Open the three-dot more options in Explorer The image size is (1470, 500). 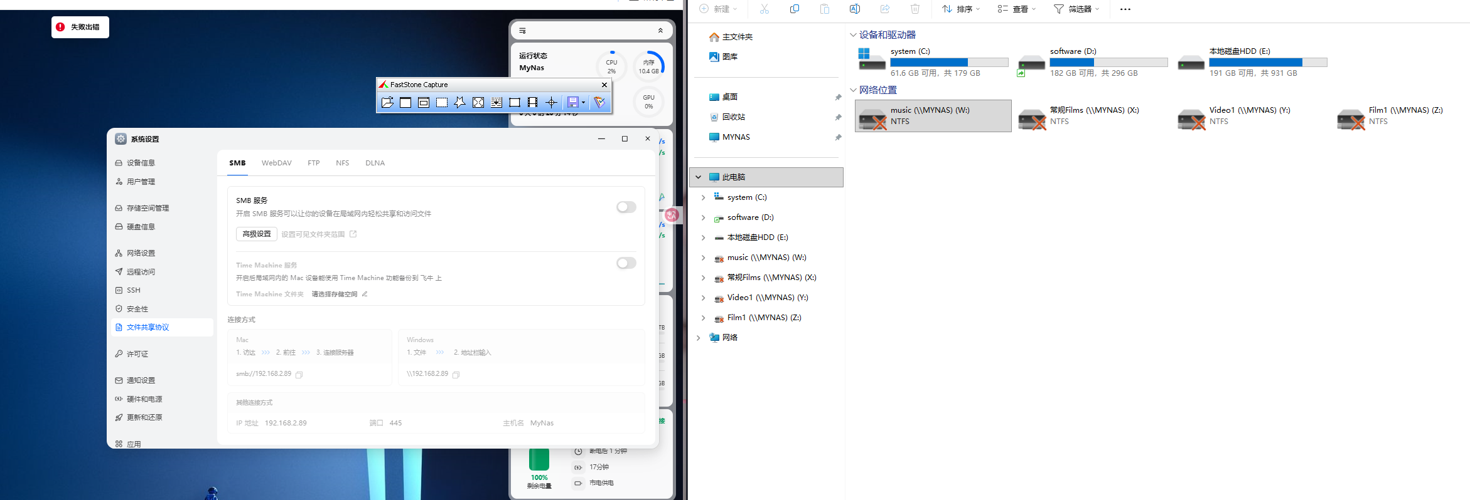1125,9
